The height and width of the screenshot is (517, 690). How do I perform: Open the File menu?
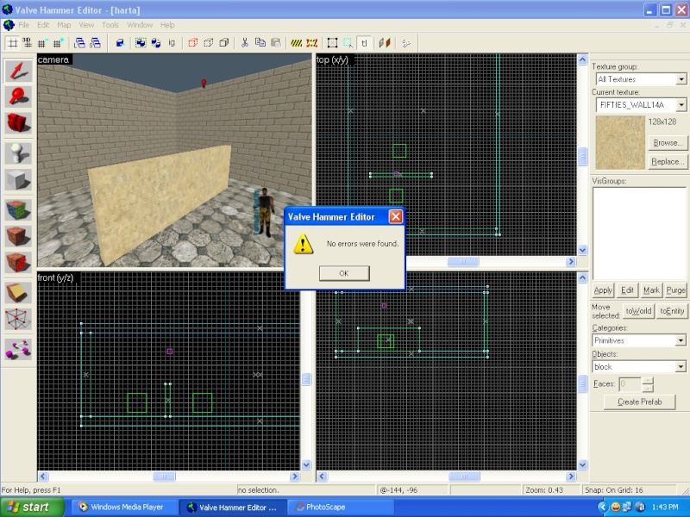[x=24, y=25]
